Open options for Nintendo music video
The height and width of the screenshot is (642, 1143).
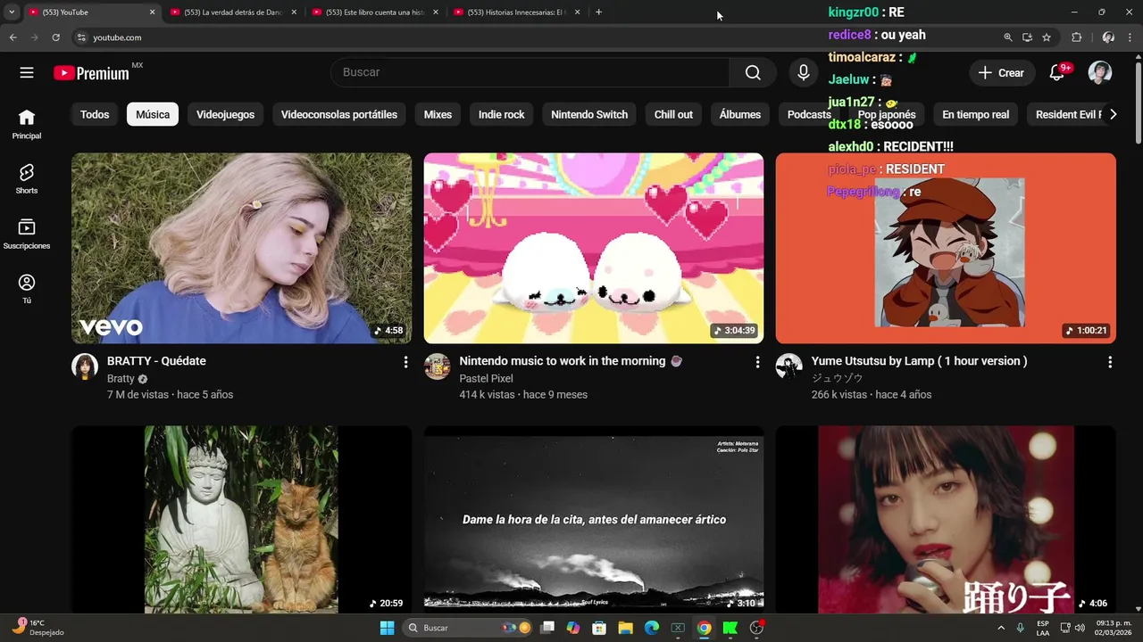pos(757,362)
